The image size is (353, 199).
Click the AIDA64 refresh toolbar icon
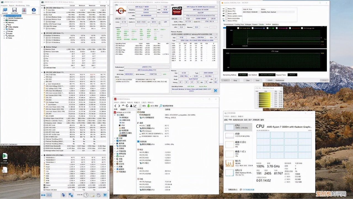coord(127,106)
